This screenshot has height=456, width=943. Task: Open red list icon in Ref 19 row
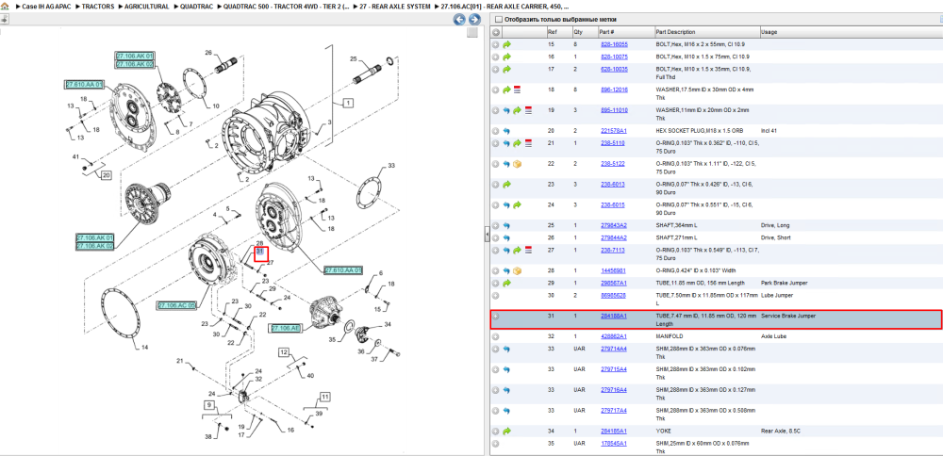pyautogui.click(x=529, y=110)
